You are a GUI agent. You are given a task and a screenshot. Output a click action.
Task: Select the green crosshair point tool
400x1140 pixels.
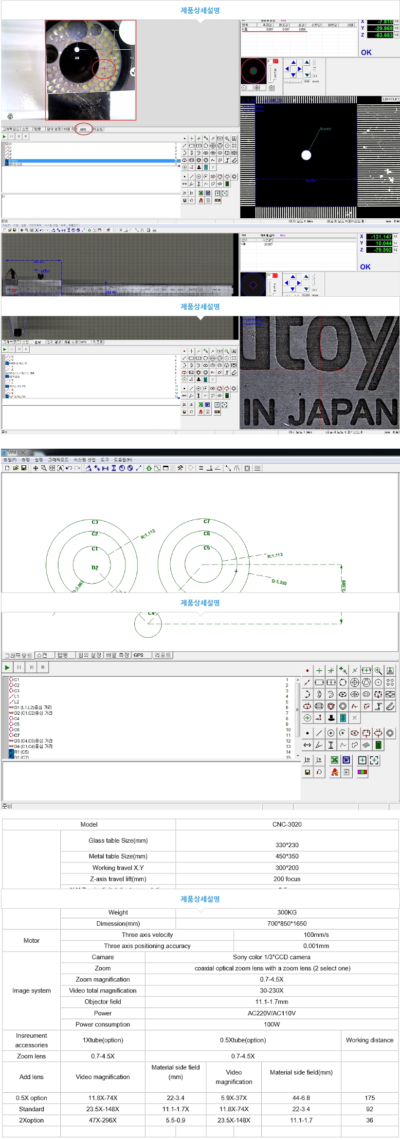[319, 670]
